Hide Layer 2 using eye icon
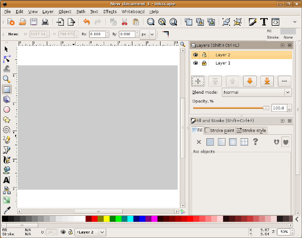Image resolution: width=302 pixels, height=238 pixels. [x=196, y=54]
